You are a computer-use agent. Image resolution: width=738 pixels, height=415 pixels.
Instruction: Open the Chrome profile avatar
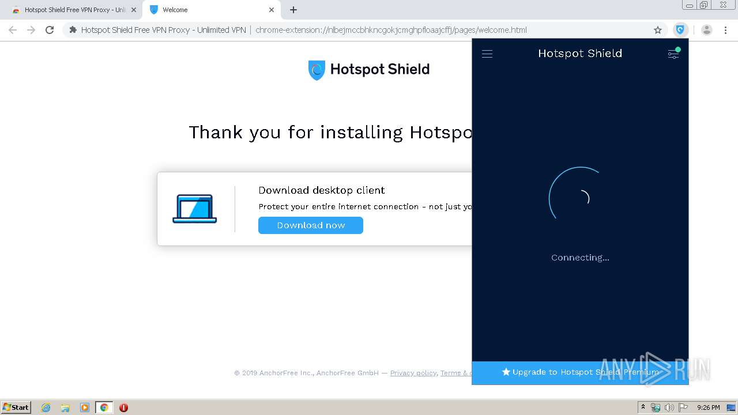(x=707, y=30)
